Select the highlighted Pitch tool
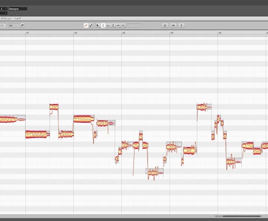 (x=103, y=26)
